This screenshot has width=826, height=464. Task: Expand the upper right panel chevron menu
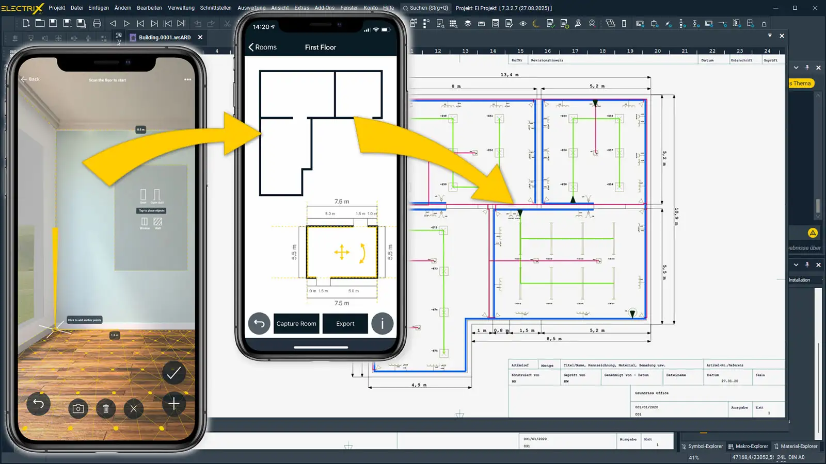coord(796,68)
